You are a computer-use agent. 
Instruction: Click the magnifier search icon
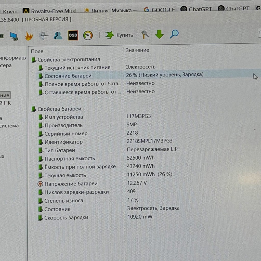pos(174,34)
